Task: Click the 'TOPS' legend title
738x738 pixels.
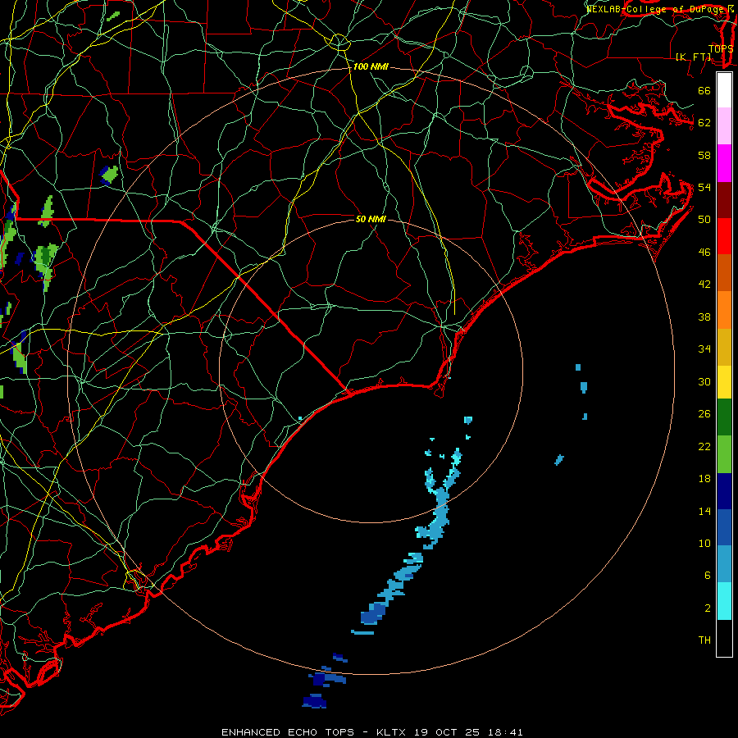Action: (721, 48)
